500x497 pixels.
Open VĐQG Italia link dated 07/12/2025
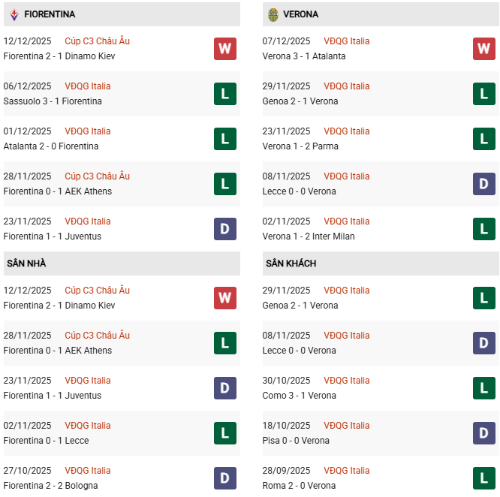(346, 41)
